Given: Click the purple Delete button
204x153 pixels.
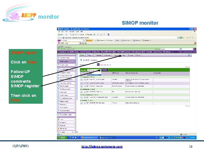Looking at the screenshot, I should coord(105,70).
